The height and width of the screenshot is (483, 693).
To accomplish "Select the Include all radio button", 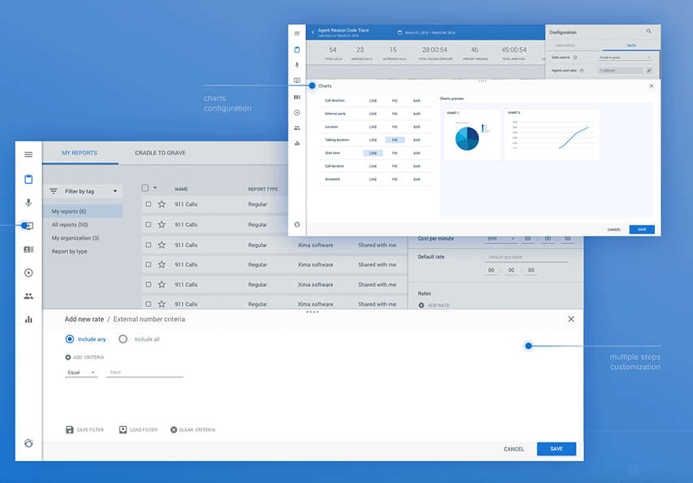I will click(x=123, y=339).
